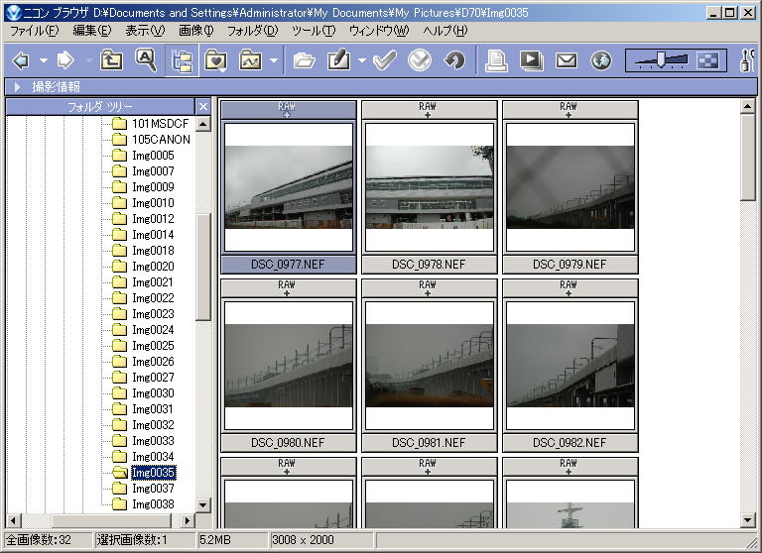Open the 画像(I) menu
This screenshot has height=553, width=762.
(195, 31)
